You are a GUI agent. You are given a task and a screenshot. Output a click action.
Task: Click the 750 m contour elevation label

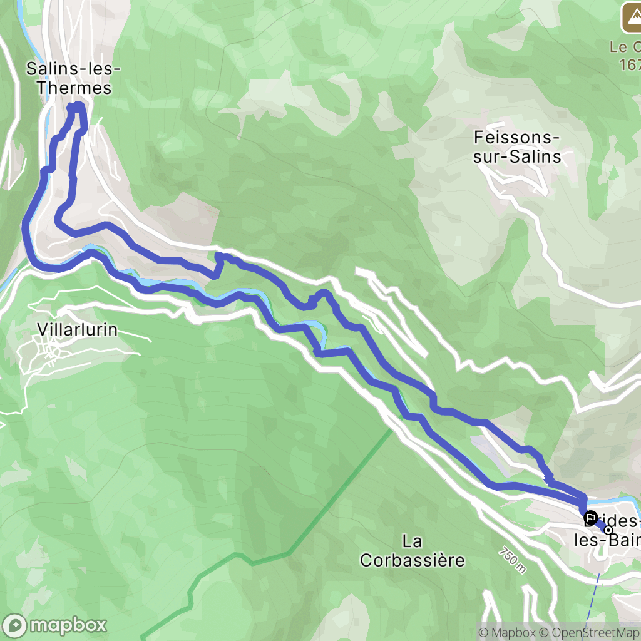click(512, 560)
